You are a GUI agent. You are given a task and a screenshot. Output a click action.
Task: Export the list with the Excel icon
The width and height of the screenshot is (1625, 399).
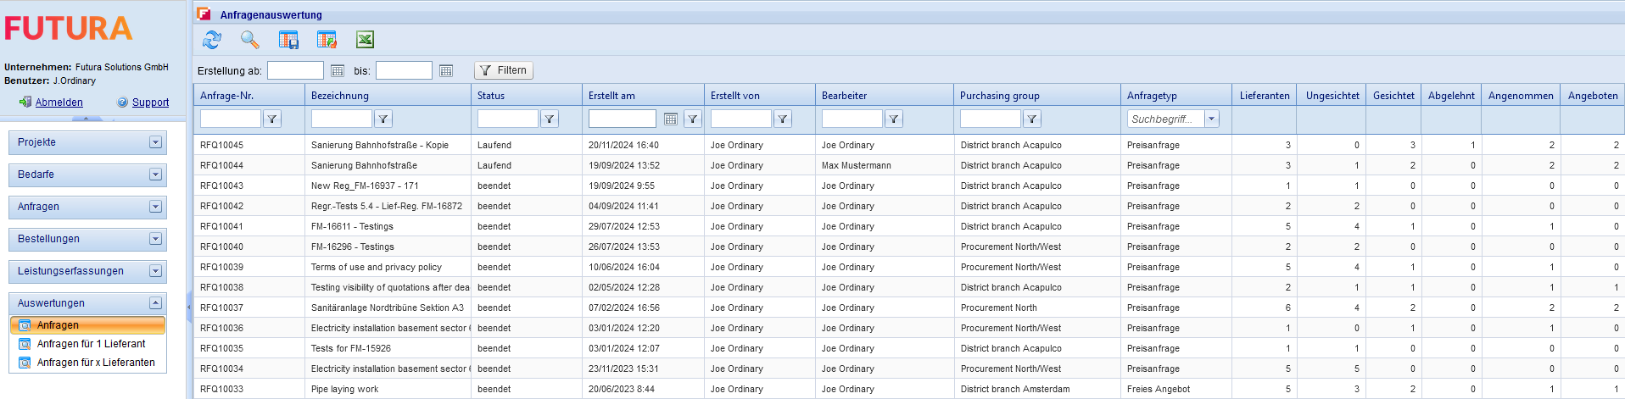click(x=365, y=40)
